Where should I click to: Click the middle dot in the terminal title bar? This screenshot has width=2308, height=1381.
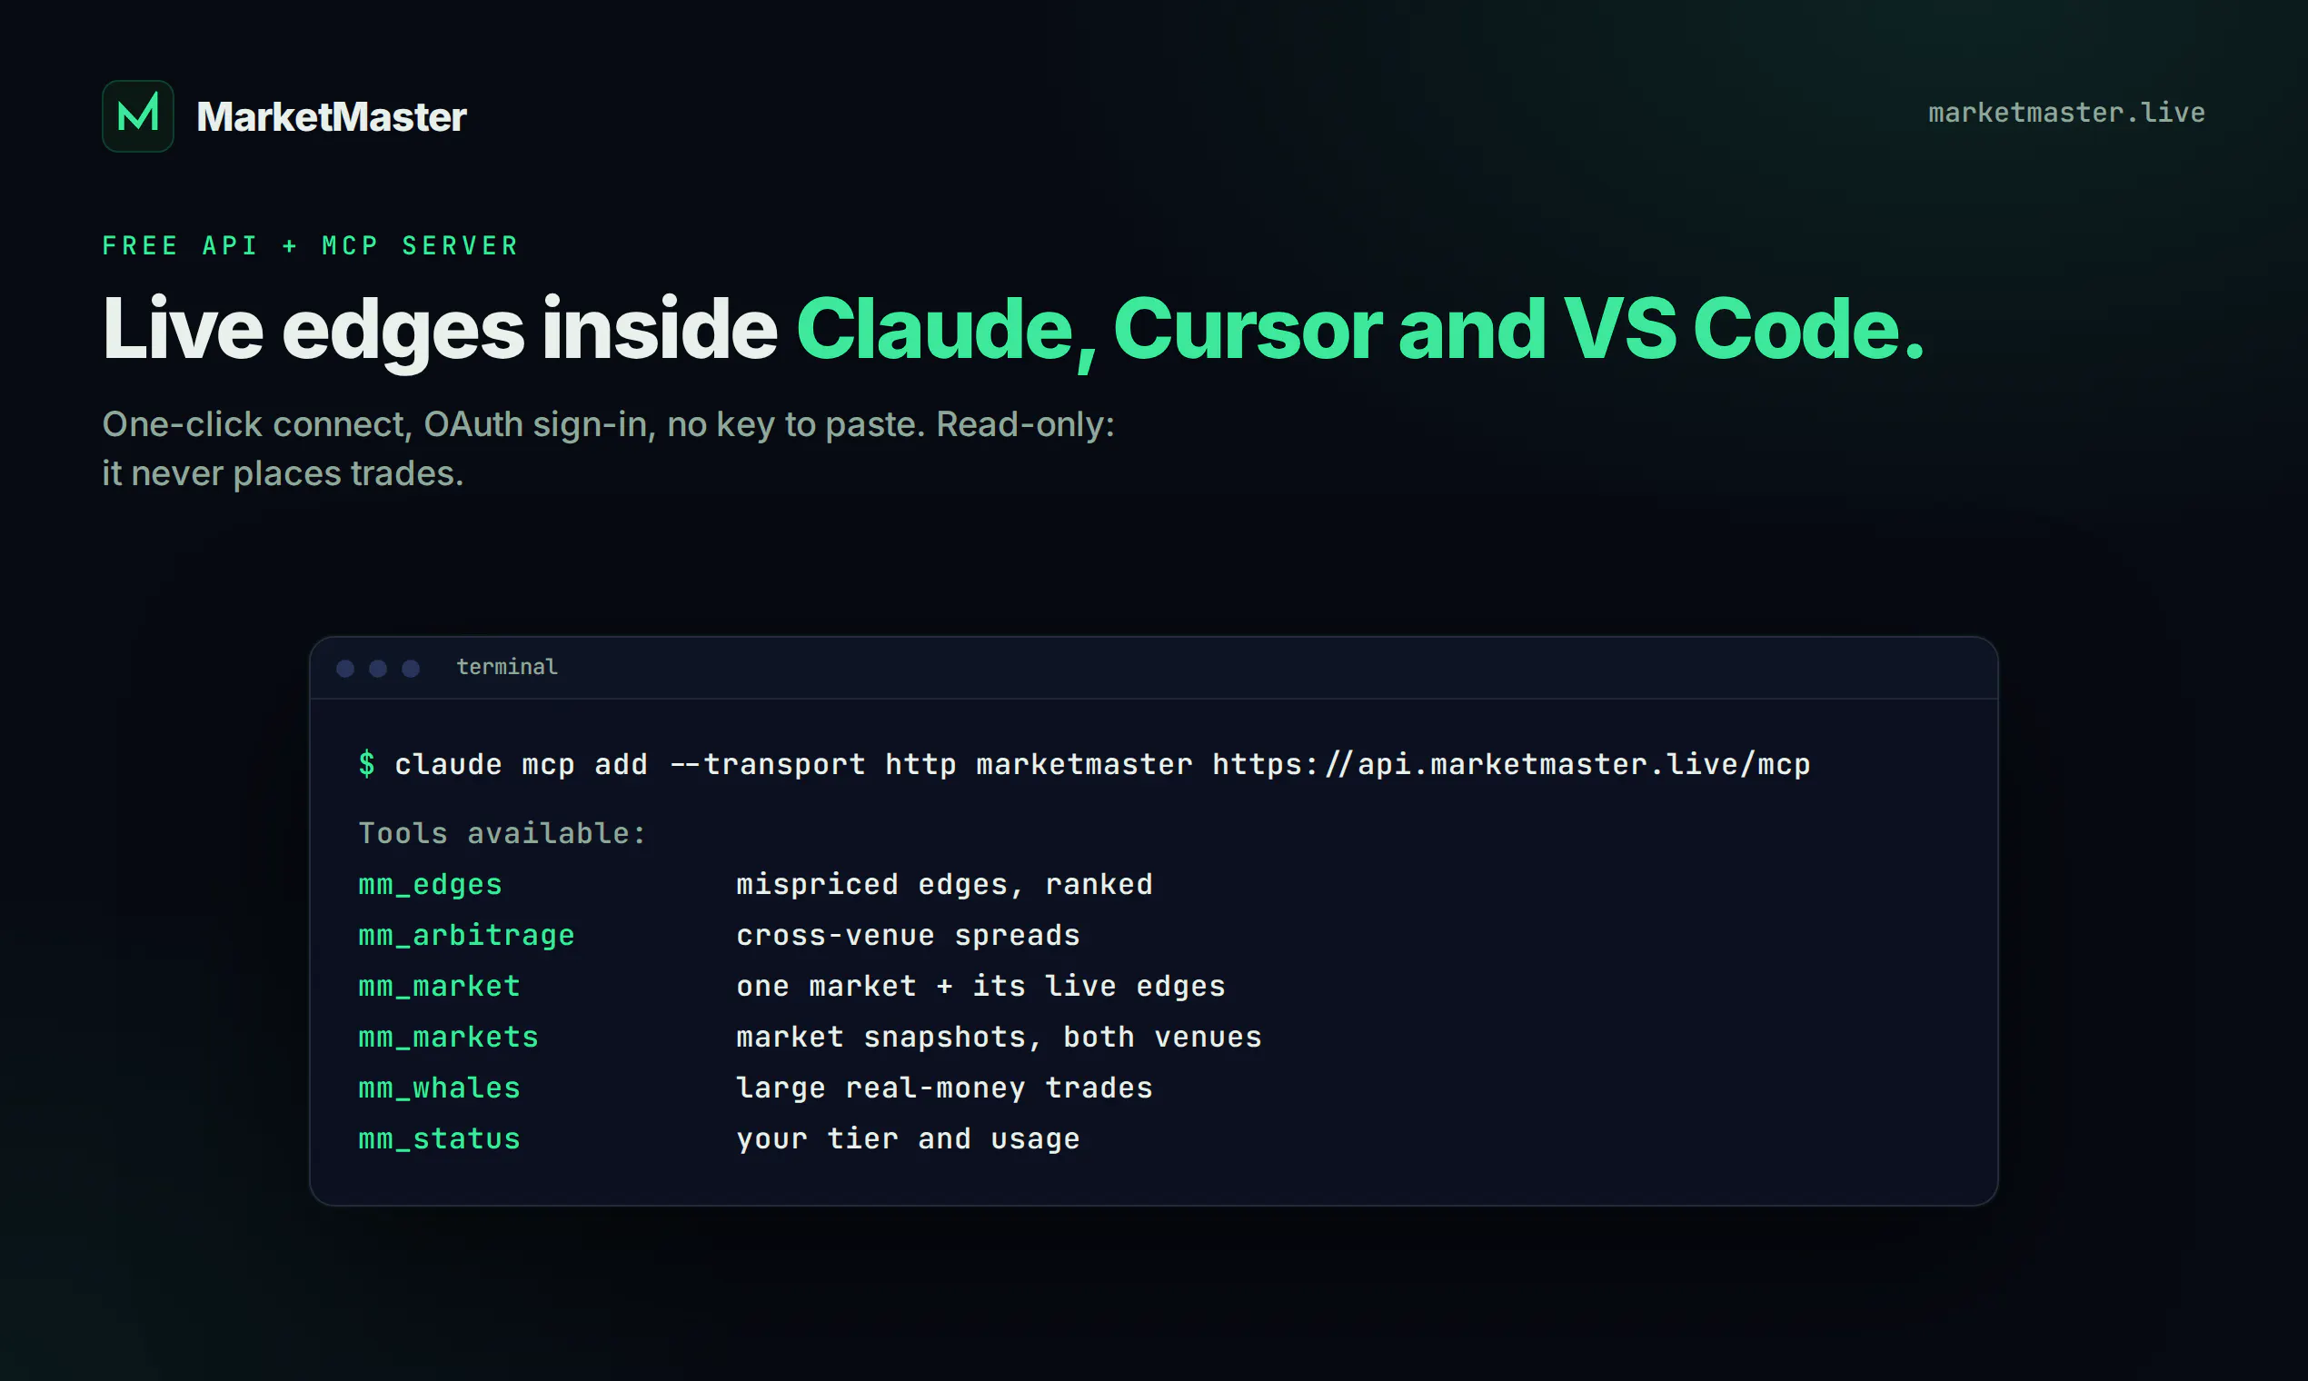click(x=378, y=668)
